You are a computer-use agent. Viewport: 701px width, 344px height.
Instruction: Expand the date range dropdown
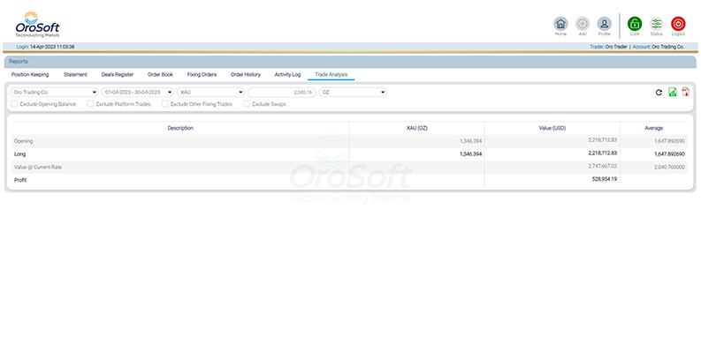coord(137,93)
